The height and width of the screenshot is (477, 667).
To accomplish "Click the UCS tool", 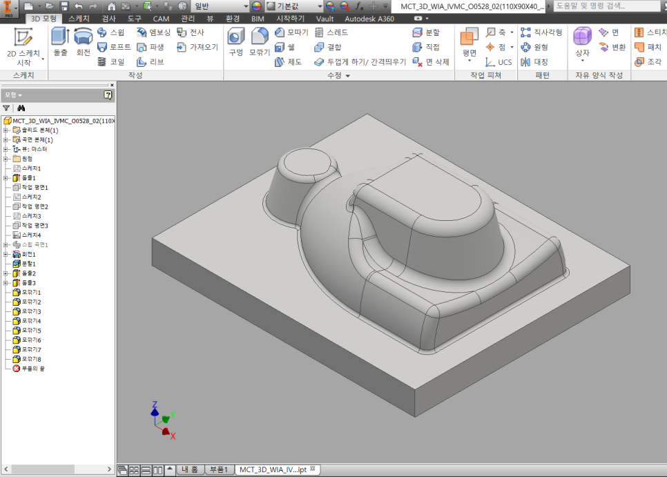I will pos(499,62).
